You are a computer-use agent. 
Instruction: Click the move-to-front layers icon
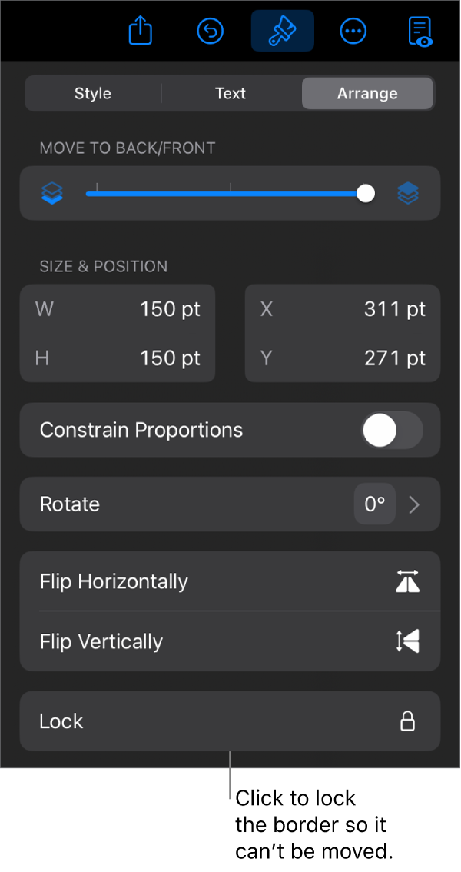(408, 194)
